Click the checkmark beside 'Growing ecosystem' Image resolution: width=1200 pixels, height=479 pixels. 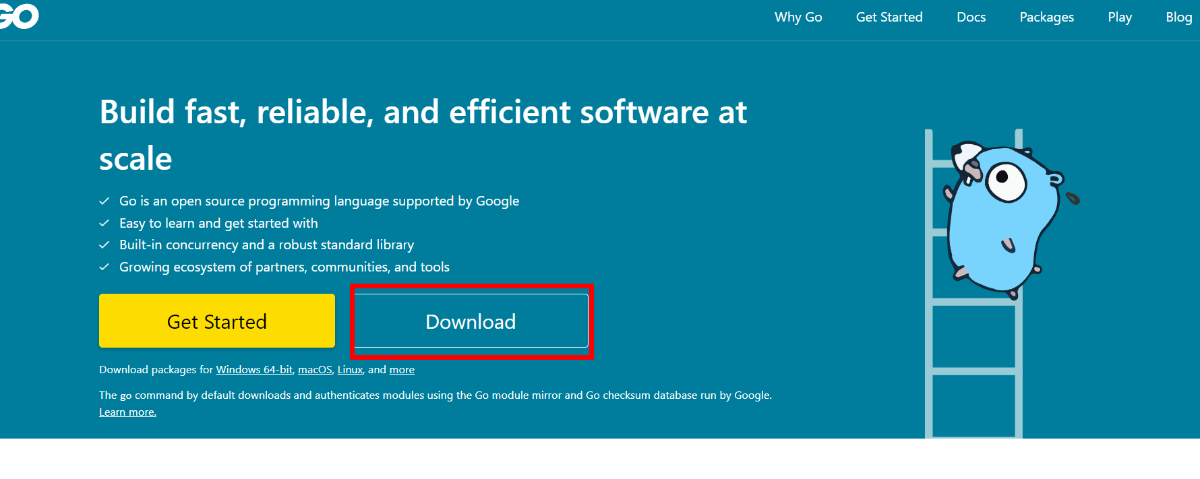click(x=104, y=267)
